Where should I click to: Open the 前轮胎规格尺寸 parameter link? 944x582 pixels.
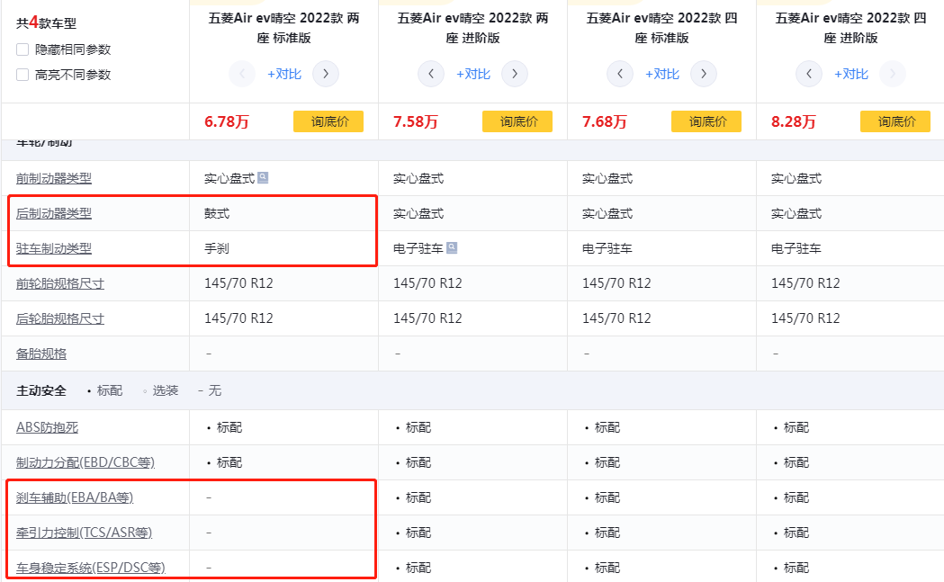pos(60,282)
